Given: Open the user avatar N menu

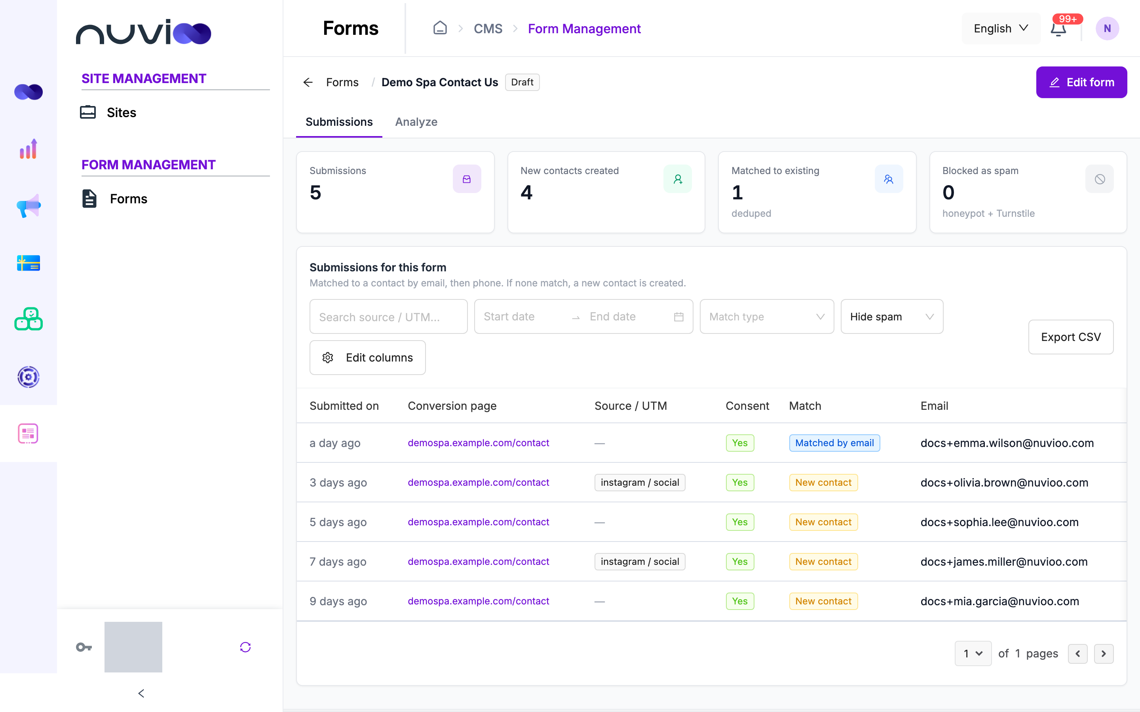Looking at the screenshot, I should [1107, 28].
